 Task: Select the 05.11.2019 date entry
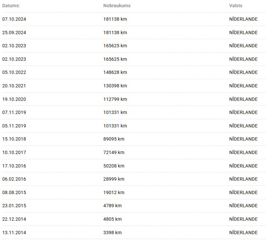click(x=14, y=126)
